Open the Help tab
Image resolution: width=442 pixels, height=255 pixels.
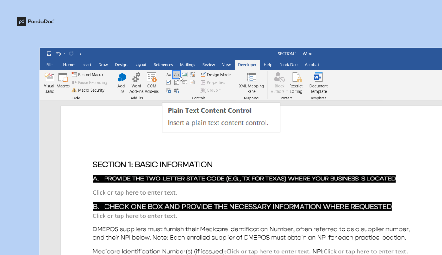point(268,65)
